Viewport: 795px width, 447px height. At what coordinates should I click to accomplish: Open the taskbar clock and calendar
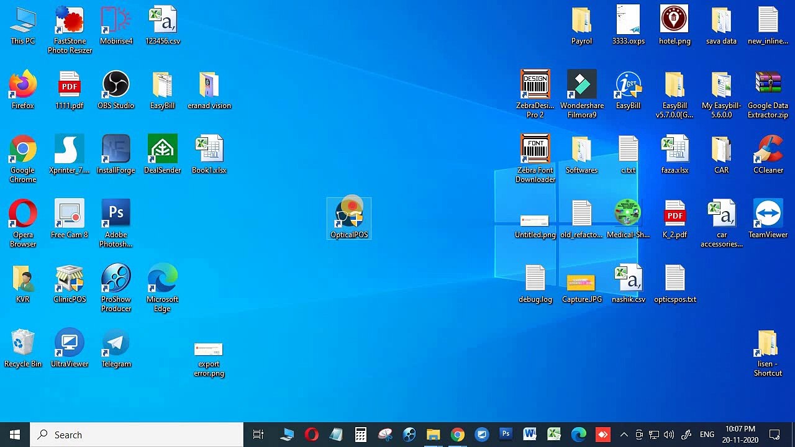pyautogui.click(x=740, y=435)
